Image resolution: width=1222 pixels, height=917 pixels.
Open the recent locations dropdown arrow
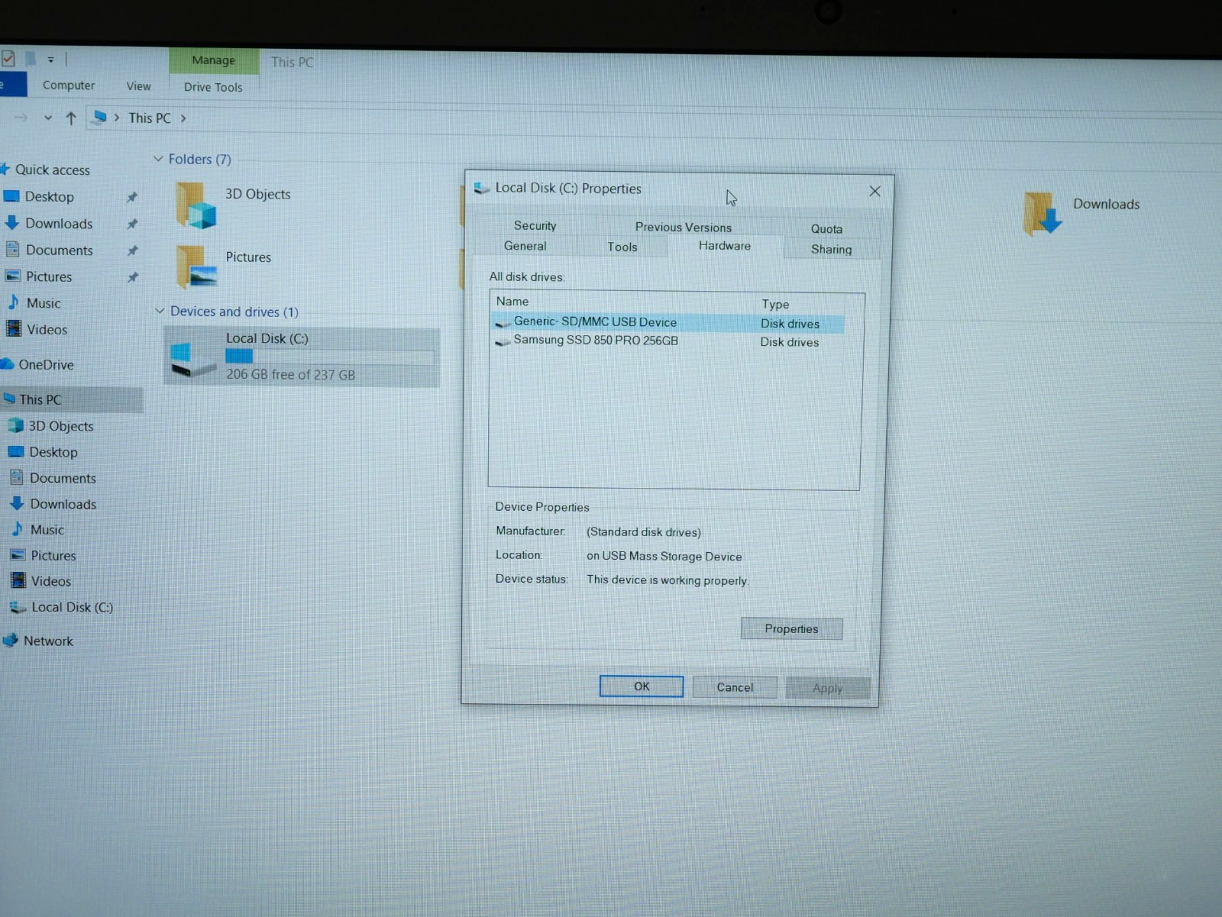48,118
